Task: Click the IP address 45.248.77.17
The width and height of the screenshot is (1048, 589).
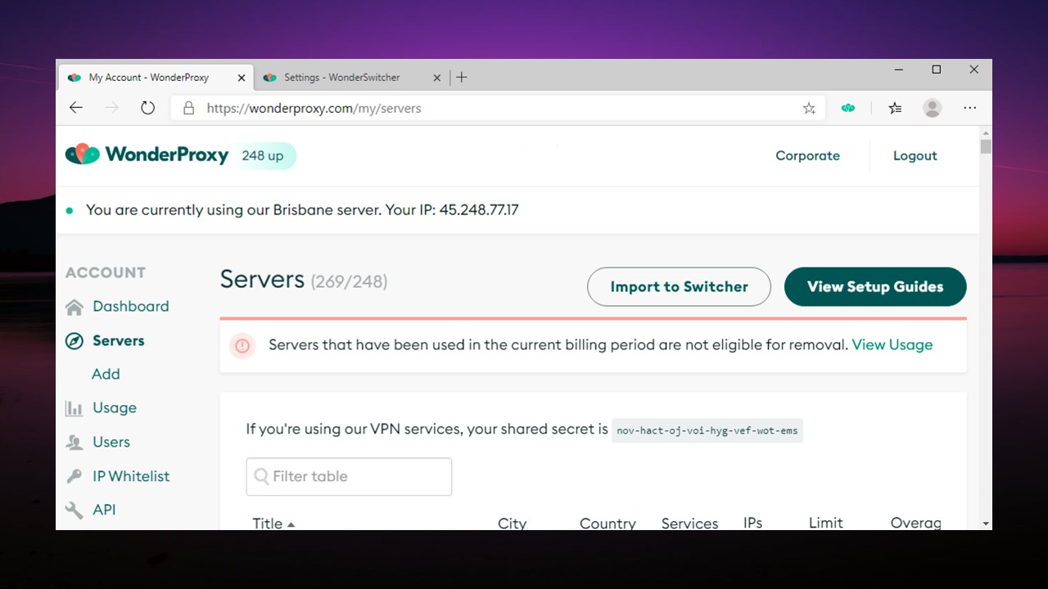Action: click(479, 209)
